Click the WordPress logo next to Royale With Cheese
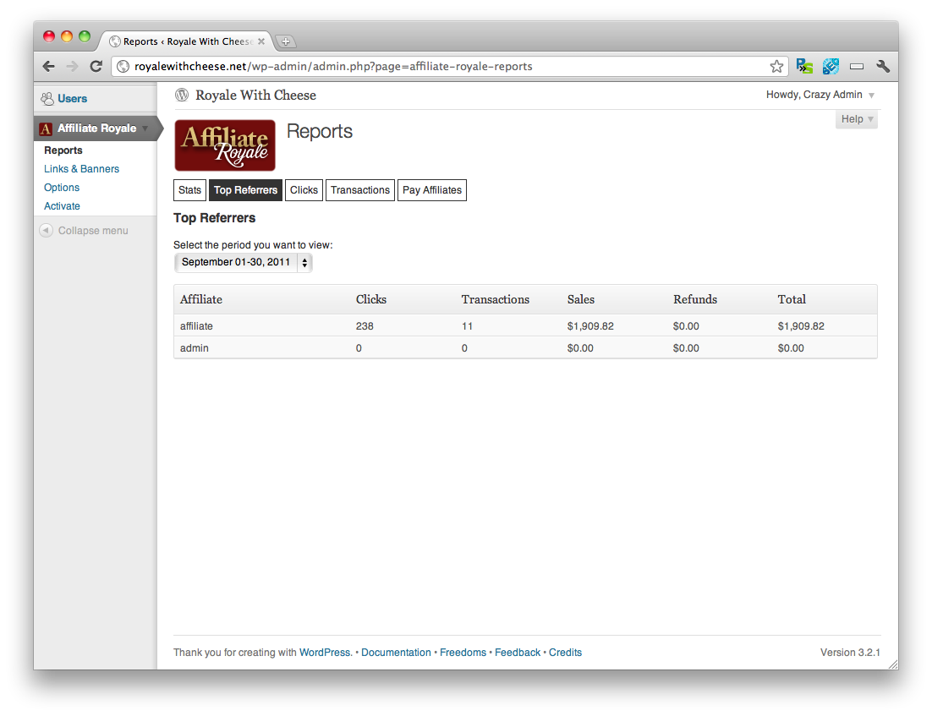The width and height of the screenshot is (932, 716). [x=182, y=95]
